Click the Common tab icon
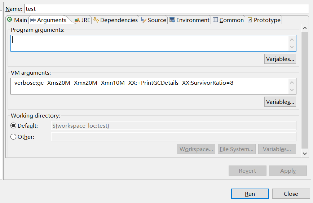 [x=215, y=20]
